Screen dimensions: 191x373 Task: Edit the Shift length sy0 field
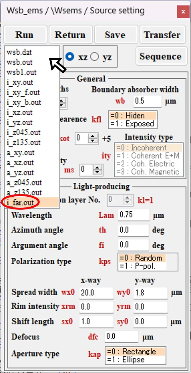(x=150, y=322)
